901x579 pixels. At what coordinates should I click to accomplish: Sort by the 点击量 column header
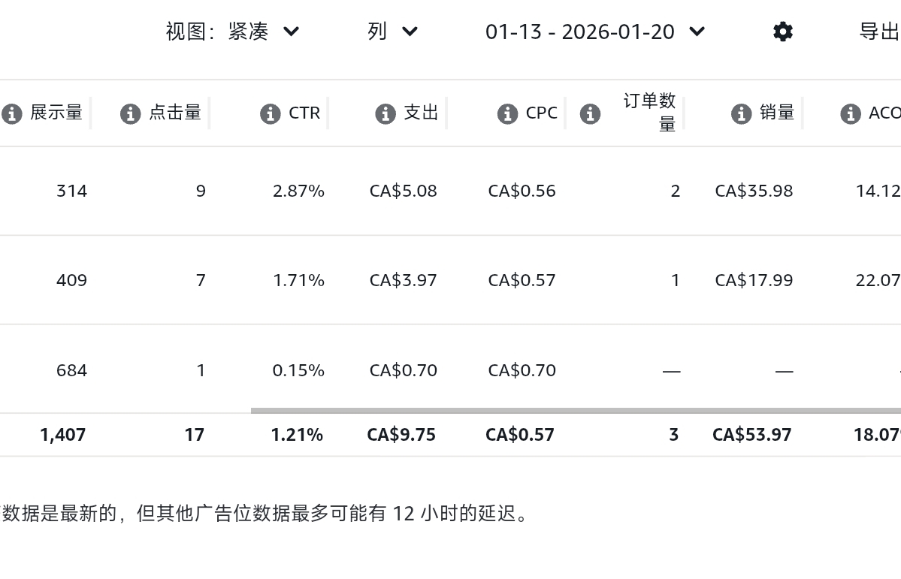tap(175, 113)
